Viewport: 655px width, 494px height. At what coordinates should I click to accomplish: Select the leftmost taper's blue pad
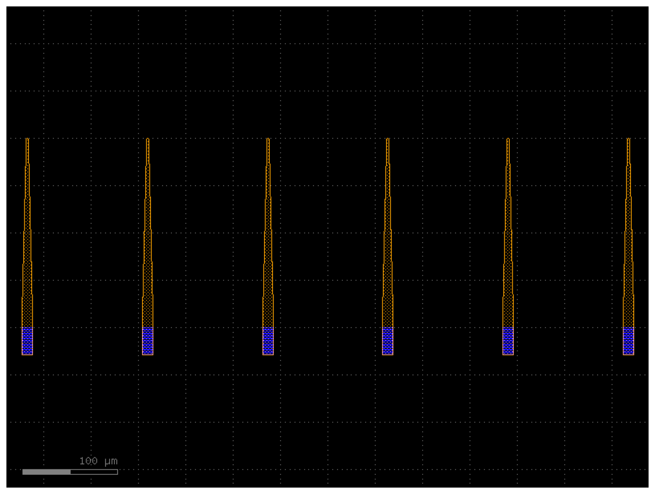[27, 341]
